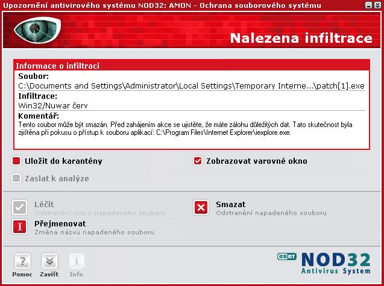384x286 pixels.
Task: Toggle the Zaslat k analýze checkbox
Action: click(16, 178)
